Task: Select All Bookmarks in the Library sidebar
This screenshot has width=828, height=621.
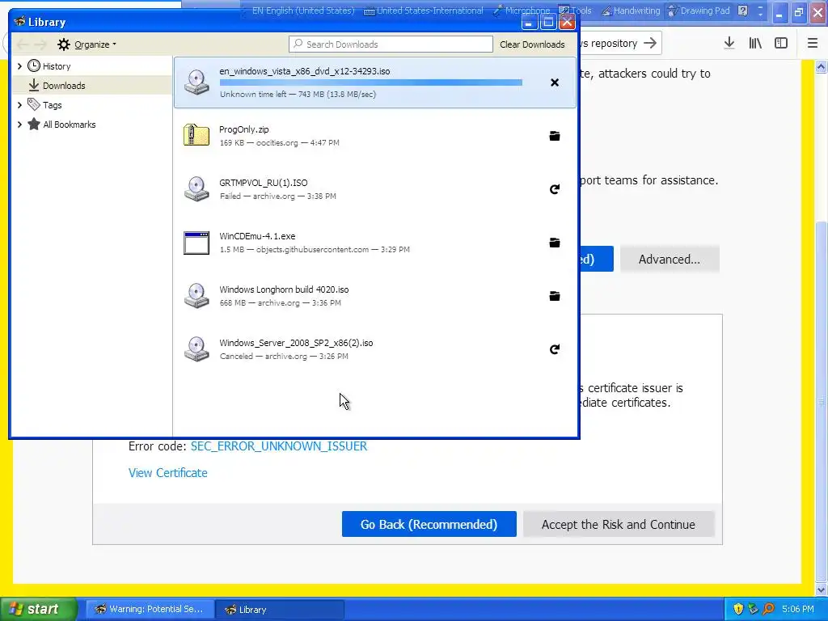Action: point(92,125)
